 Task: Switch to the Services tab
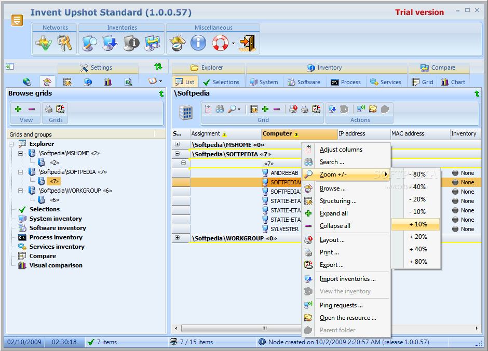coord(385,82)
